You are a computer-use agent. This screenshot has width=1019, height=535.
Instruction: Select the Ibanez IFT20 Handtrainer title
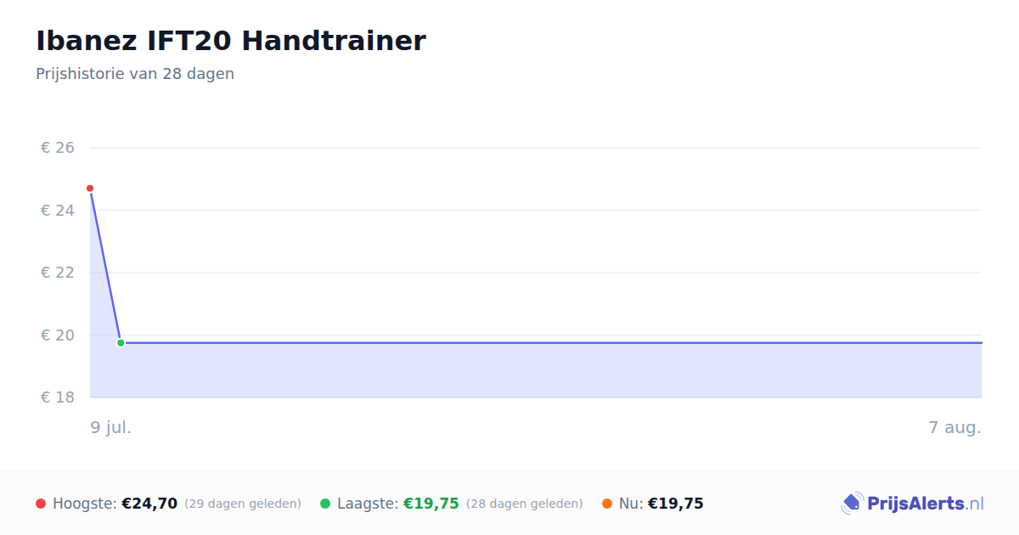point(231,40)
